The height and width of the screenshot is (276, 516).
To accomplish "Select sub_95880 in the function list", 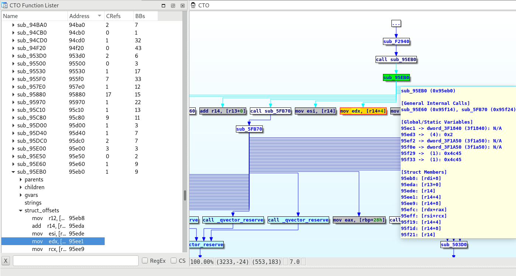I will (x=32, y=95).
